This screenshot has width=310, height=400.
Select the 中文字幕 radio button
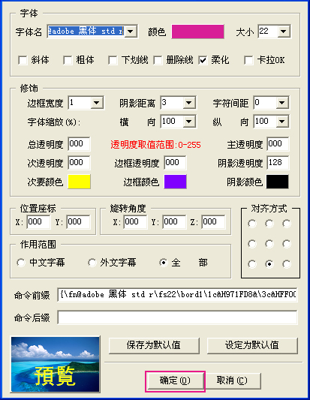[x=21, y=263]
